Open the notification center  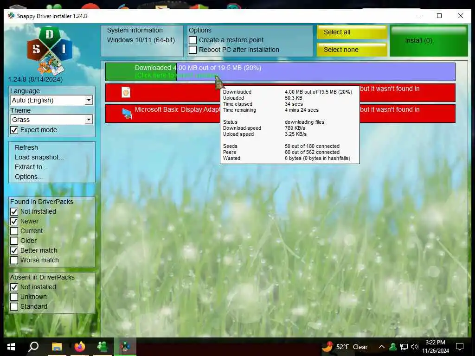460,347
